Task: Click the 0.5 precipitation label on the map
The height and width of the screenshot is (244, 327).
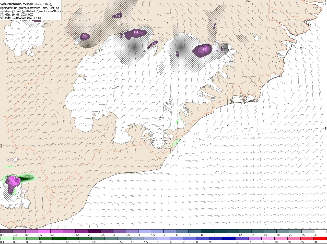Action: (x=204, y=50)
